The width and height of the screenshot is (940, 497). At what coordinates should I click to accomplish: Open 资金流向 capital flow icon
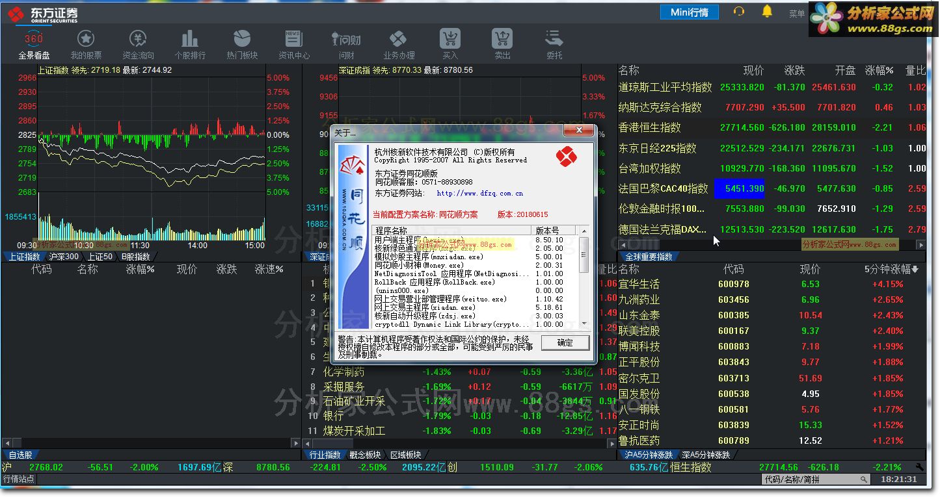(138, 44)
